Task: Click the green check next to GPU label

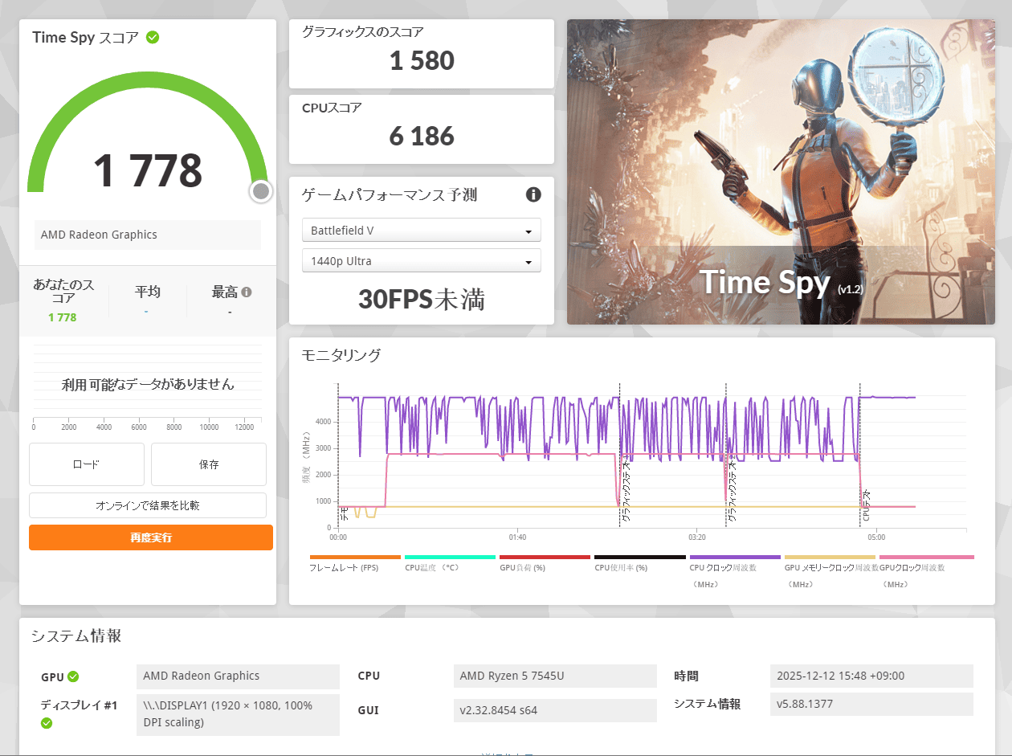Action: click(x=73, y=676)
